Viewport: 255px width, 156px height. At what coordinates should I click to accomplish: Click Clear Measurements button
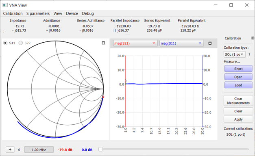click(238, 101)
